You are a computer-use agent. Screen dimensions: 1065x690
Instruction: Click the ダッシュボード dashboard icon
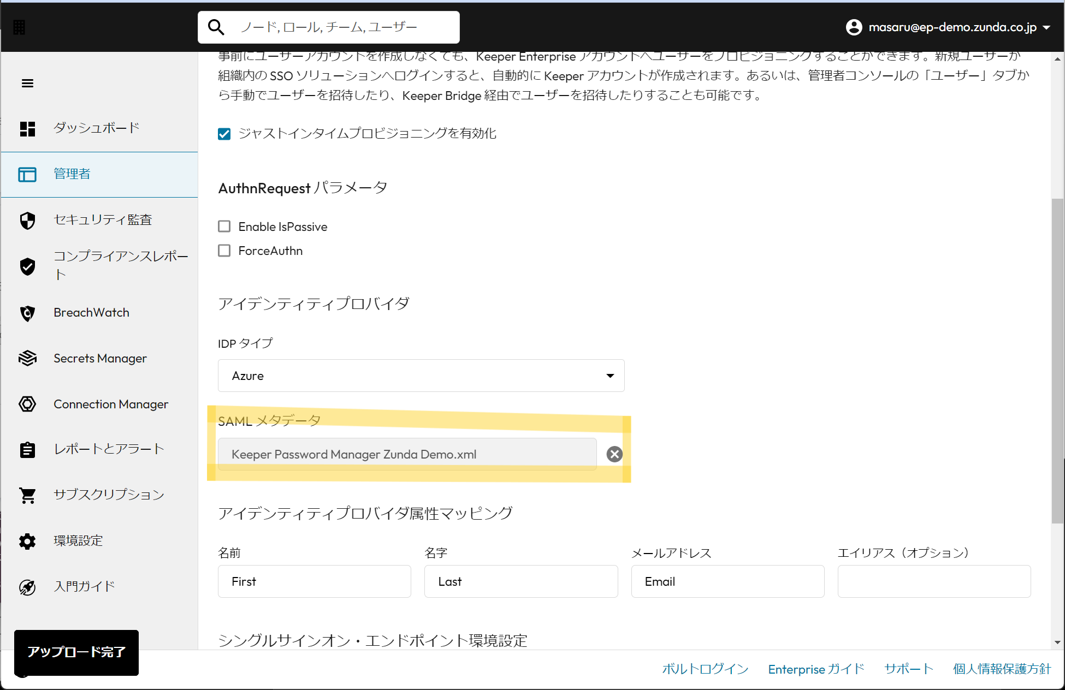pos(27,129)
